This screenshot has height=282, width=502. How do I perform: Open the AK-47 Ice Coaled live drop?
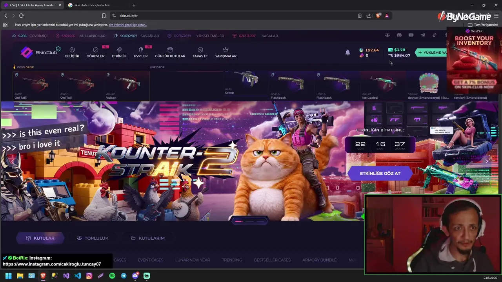tap(382, 85)
